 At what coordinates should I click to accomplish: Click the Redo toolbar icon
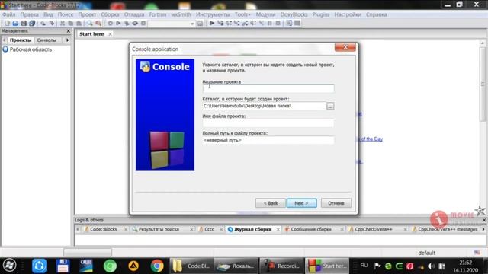click(x=52, y=24)
